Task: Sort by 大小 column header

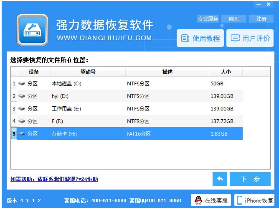Action: pos(226,72)
